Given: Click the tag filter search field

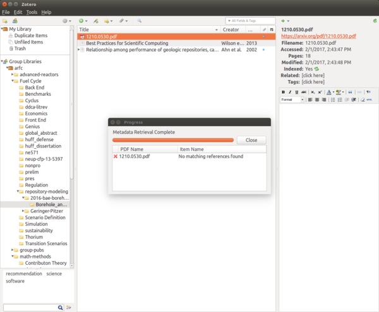Looking at the screenshot, I should (x=31, y=308).
